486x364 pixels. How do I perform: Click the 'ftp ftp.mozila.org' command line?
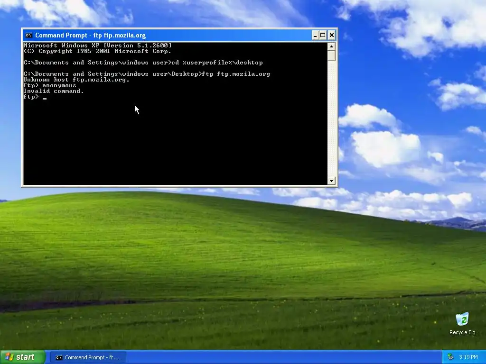tap(147, 74)
